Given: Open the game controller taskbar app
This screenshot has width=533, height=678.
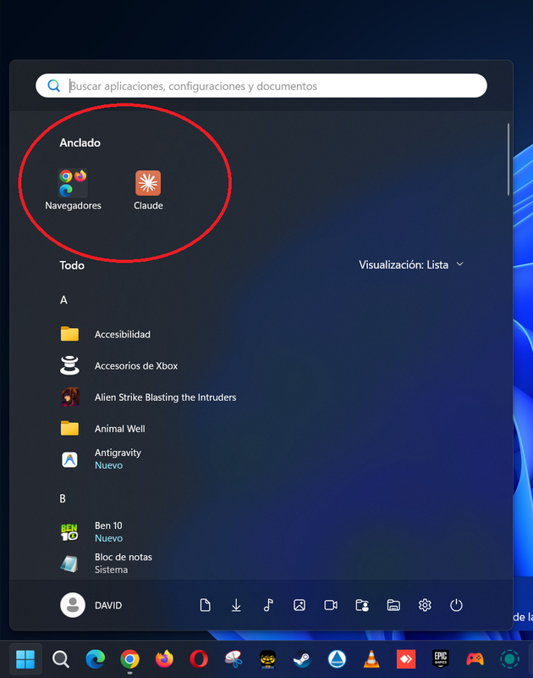Looking at the screenshot, I should coord(475,659).
